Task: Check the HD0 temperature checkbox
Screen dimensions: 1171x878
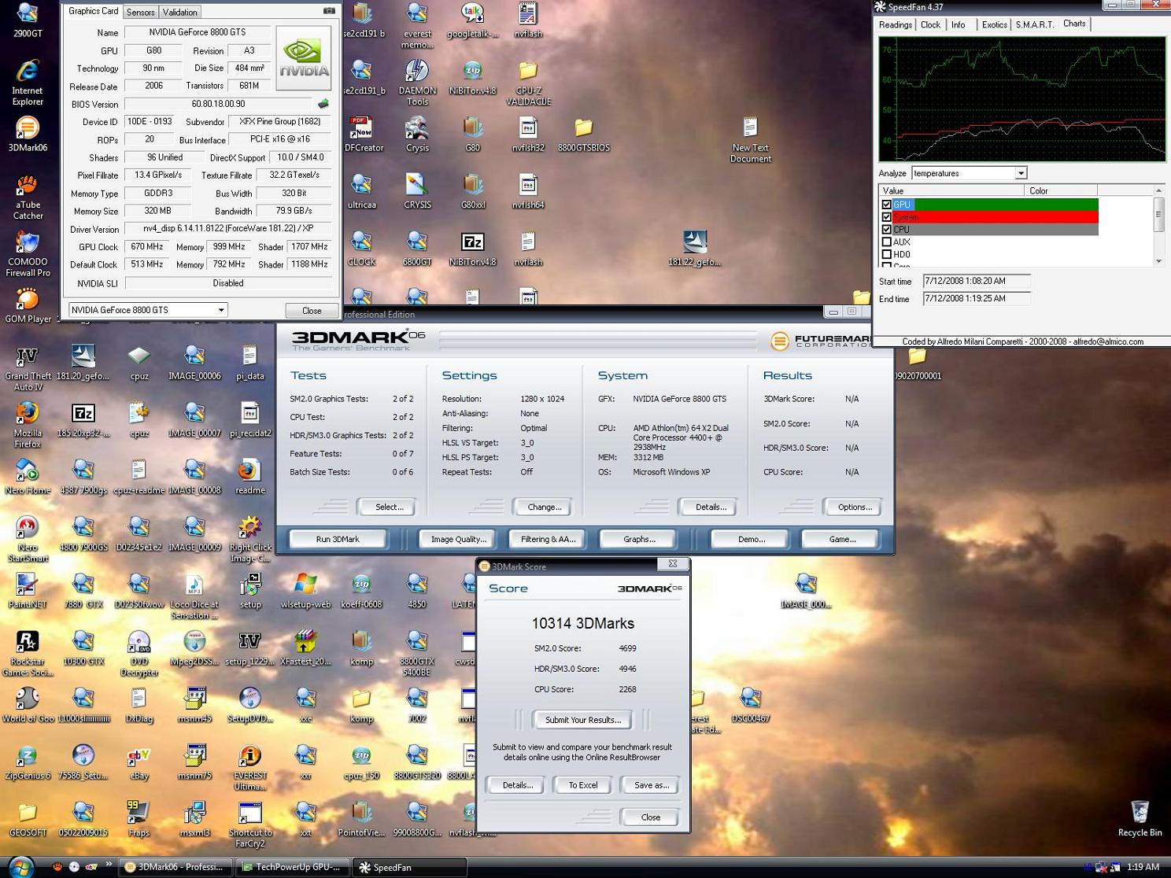Action: [x=886, y=254]
